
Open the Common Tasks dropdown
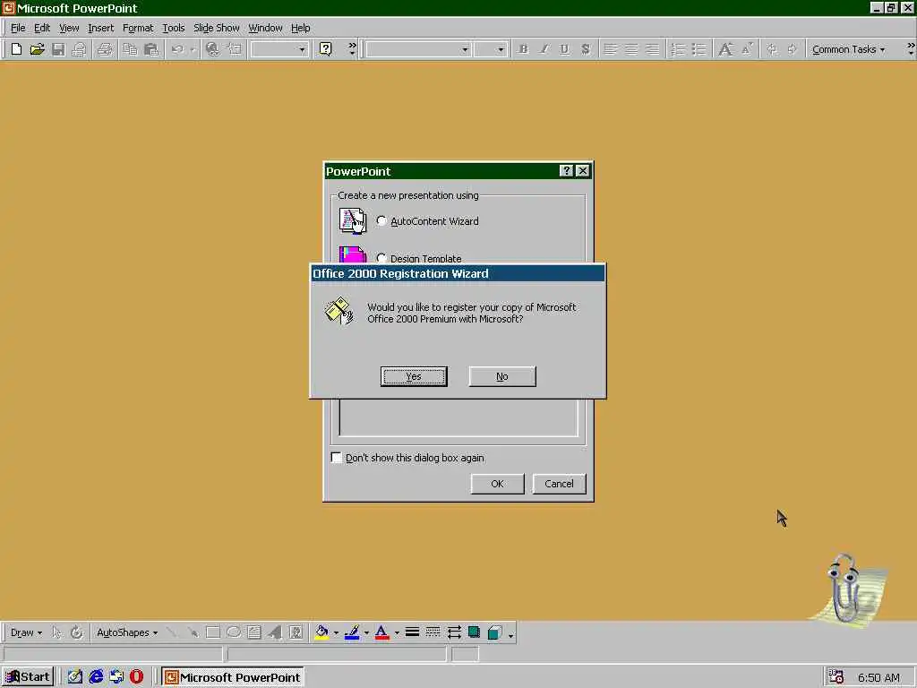point(848,50)
